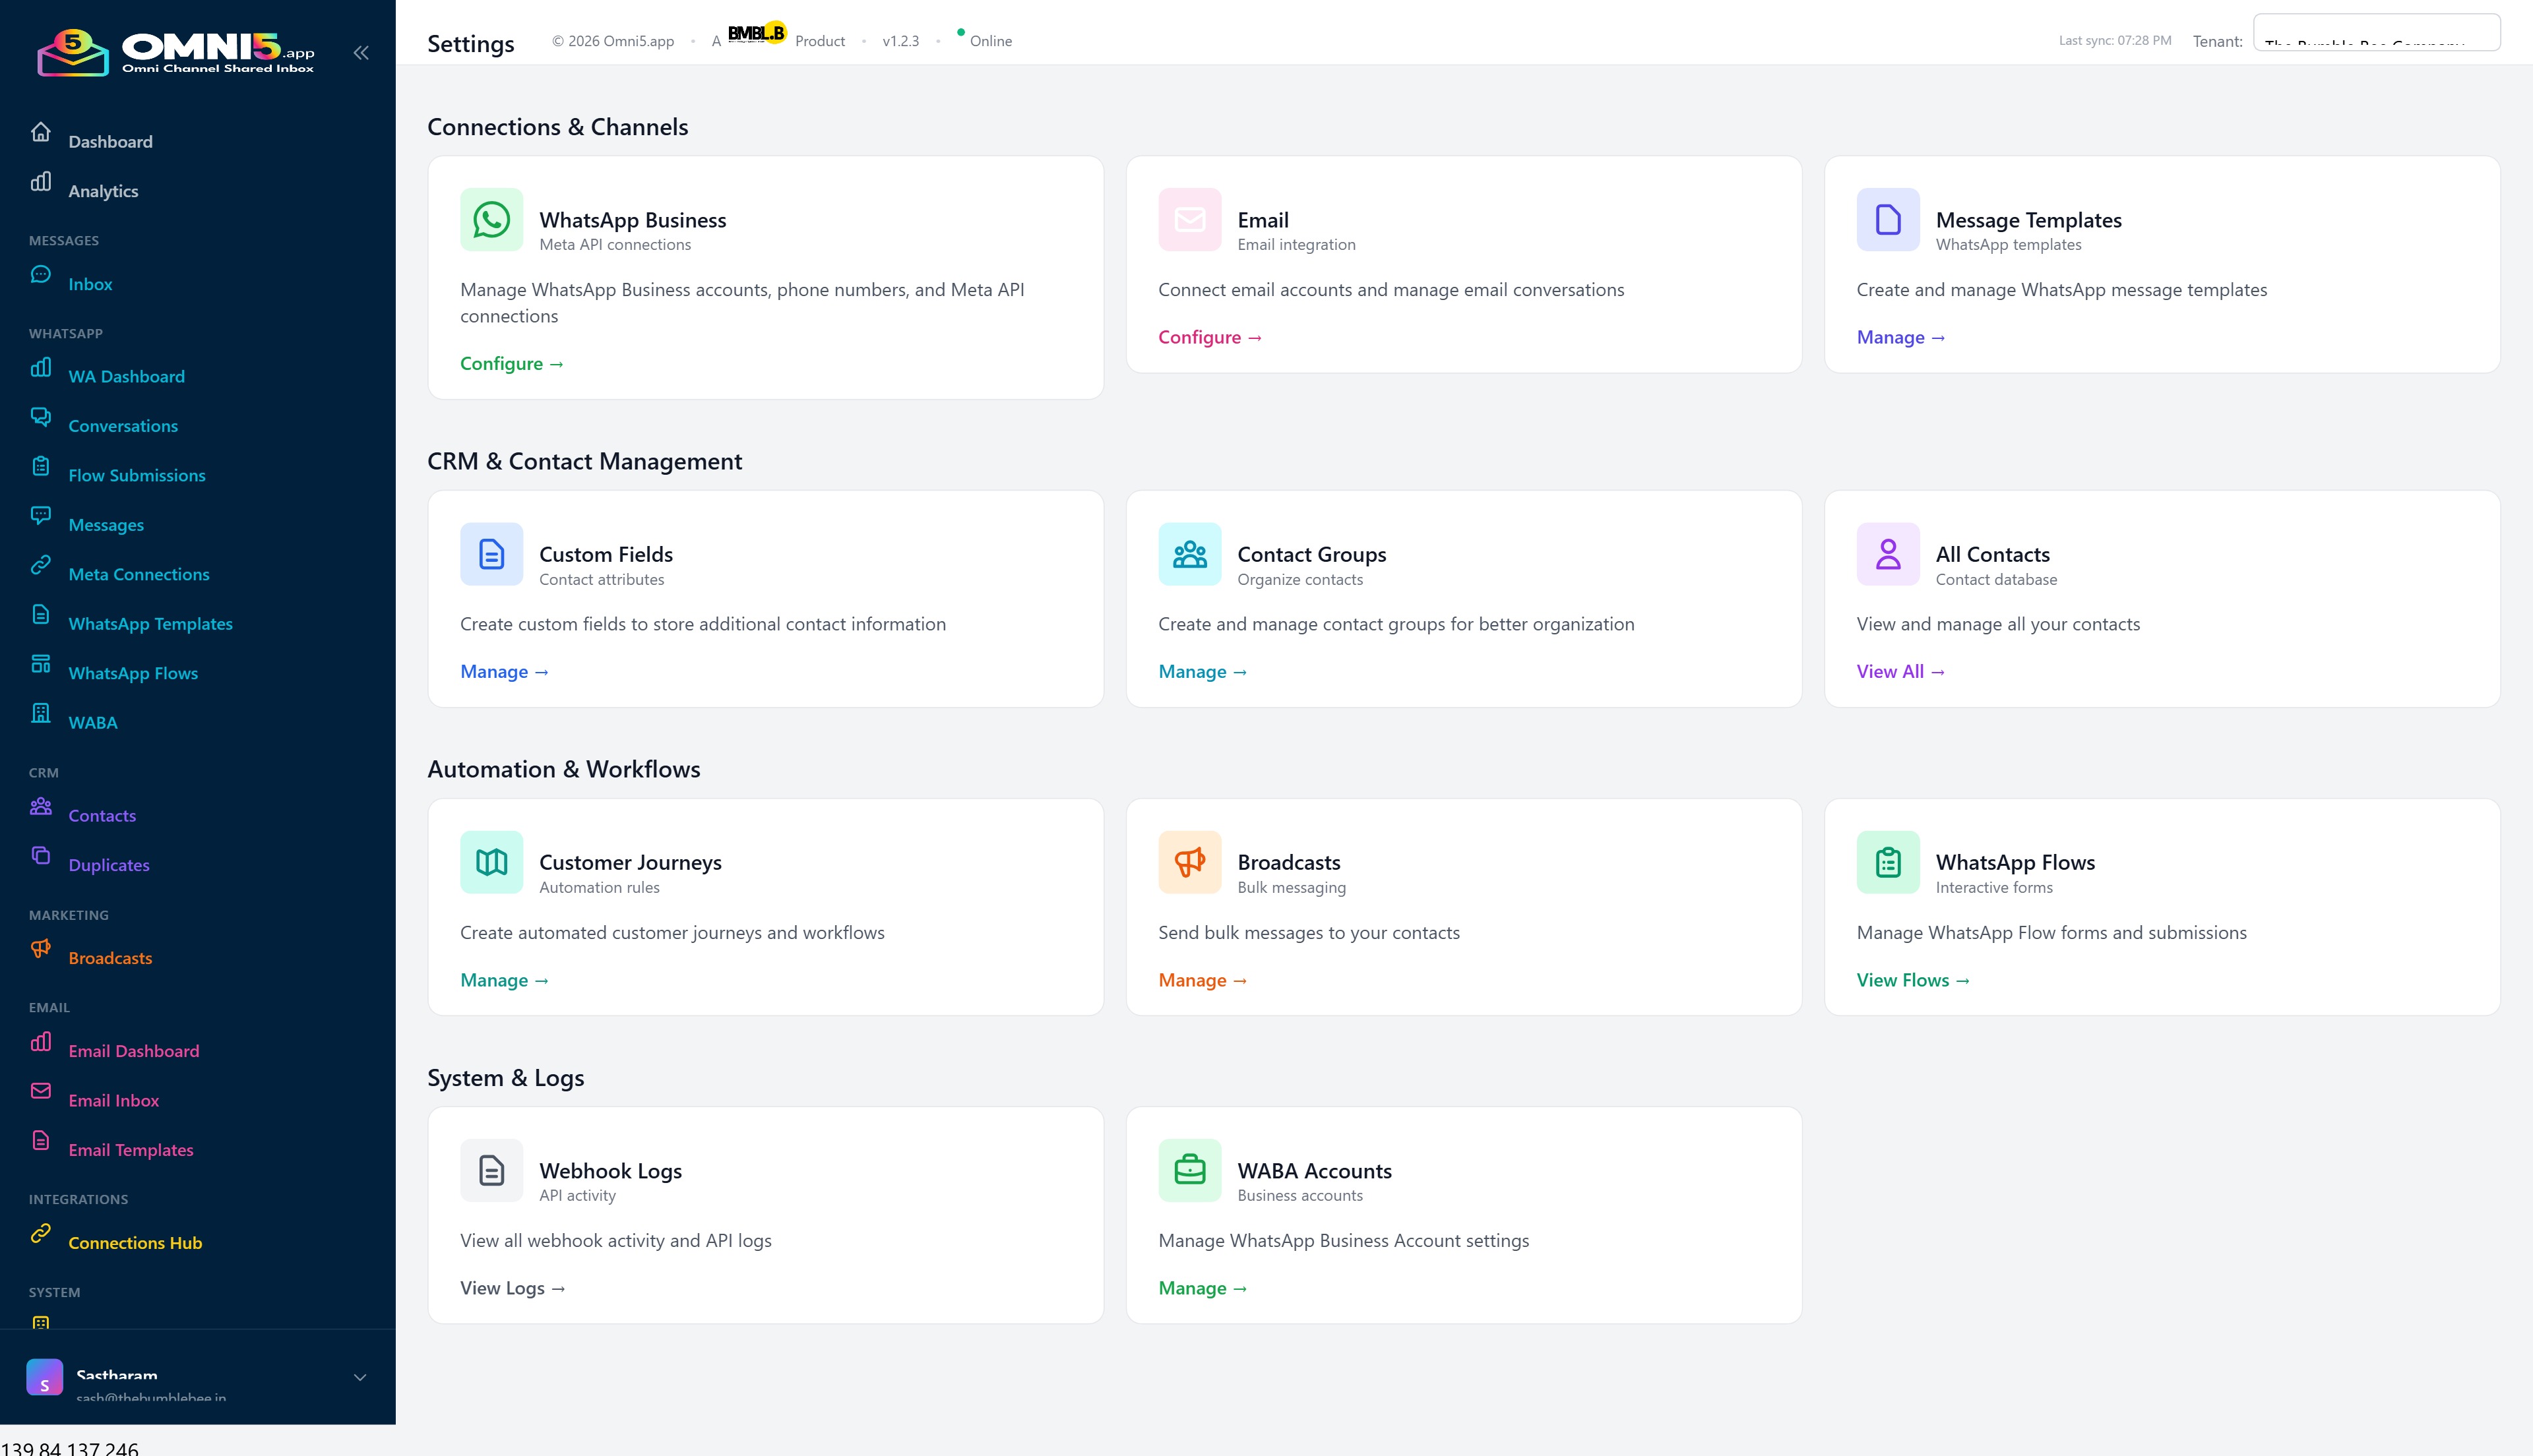
Task: Click the Email envelope card icon
Action: 1189,220
